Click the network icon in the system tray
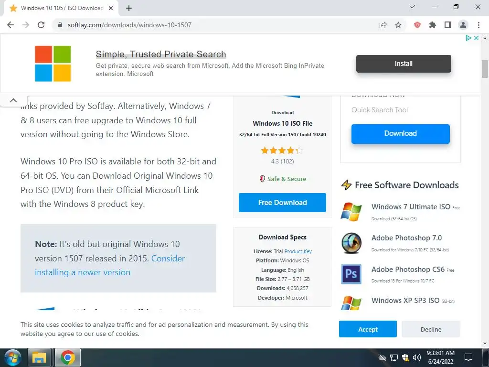 point(394,357)
